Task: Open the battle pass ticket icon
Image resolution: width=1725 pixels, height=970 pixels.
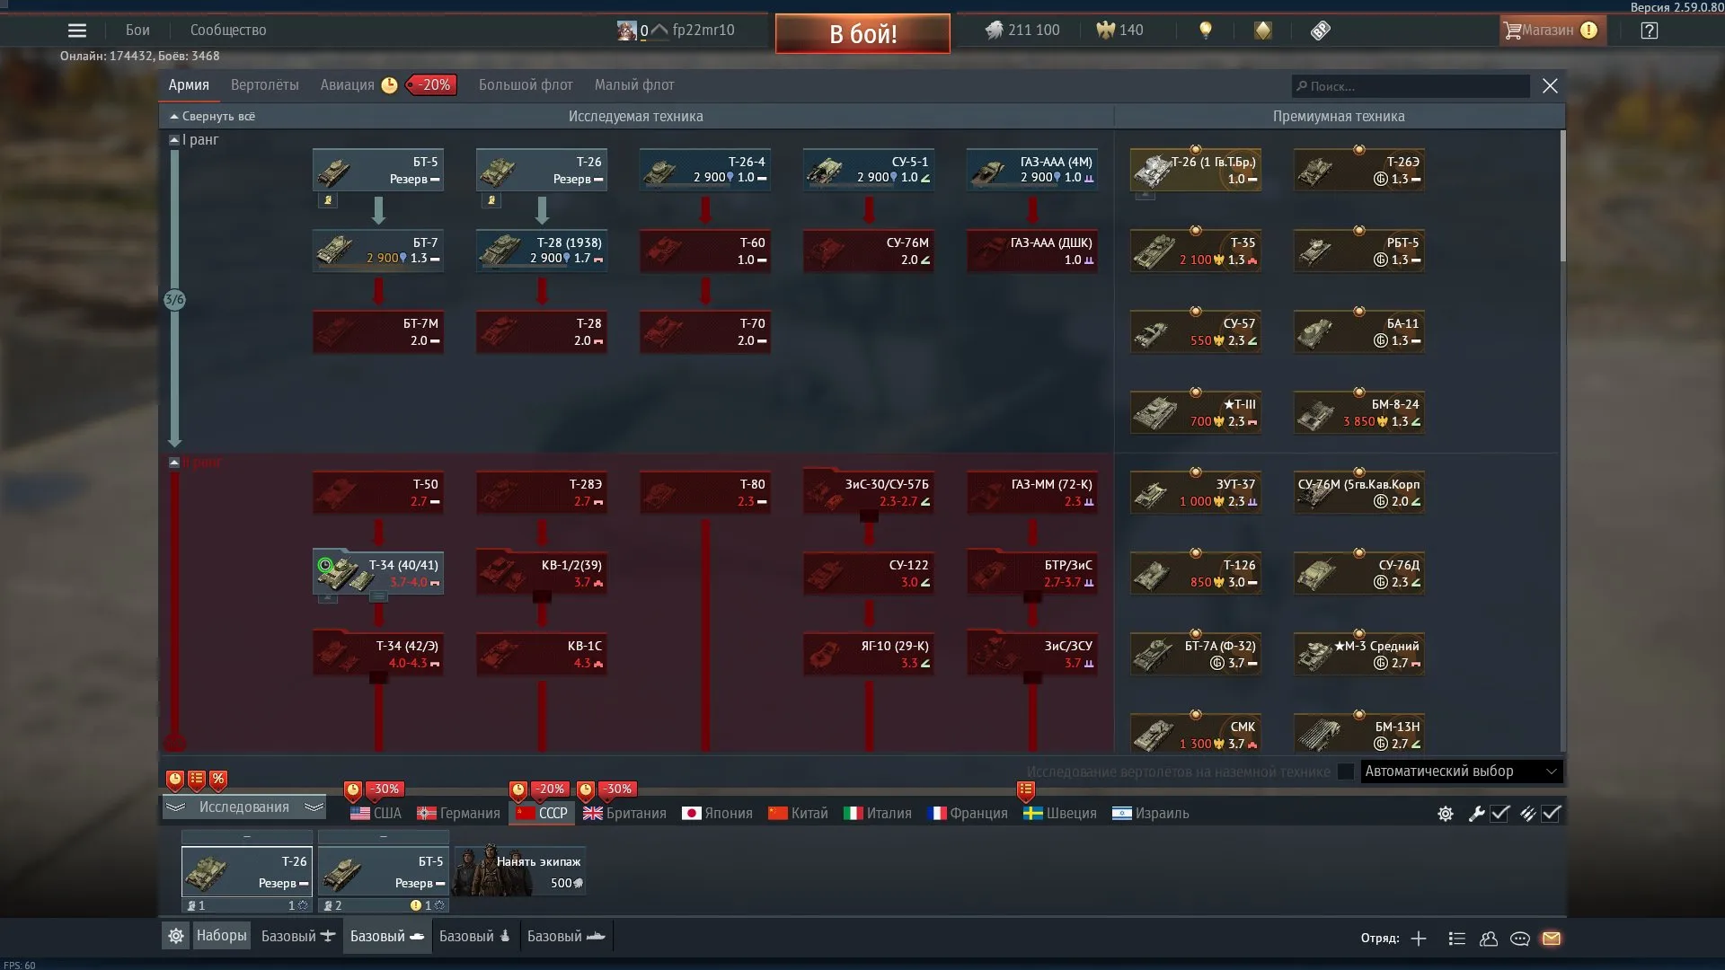Action: coord(1320,31)
